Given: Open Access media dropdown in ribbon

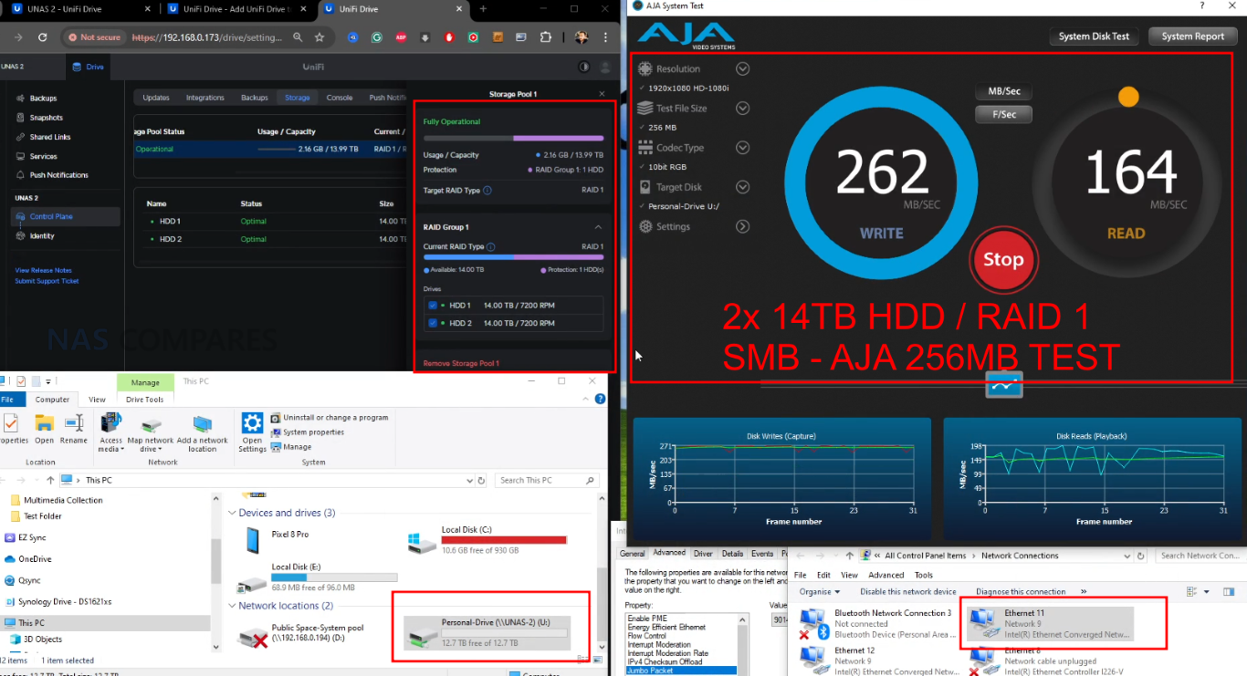Looking at the screenshot, I should pos(110,434).
